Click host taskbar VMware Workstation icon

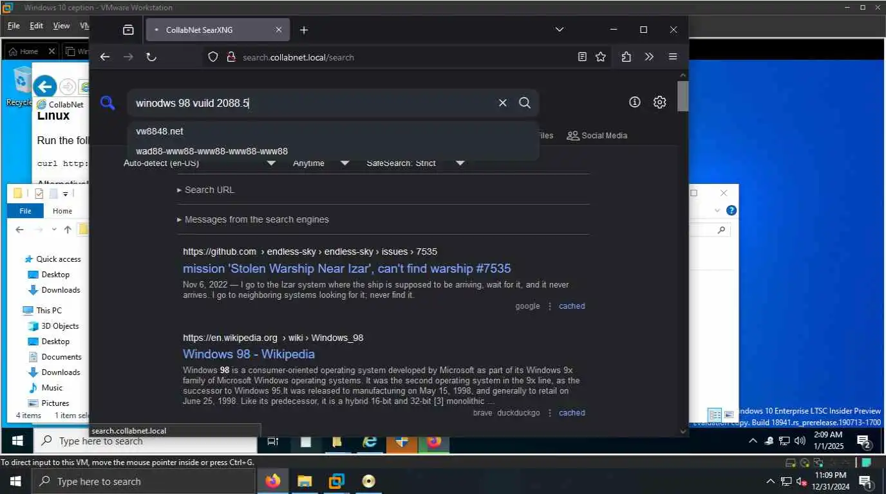[336, 481]
